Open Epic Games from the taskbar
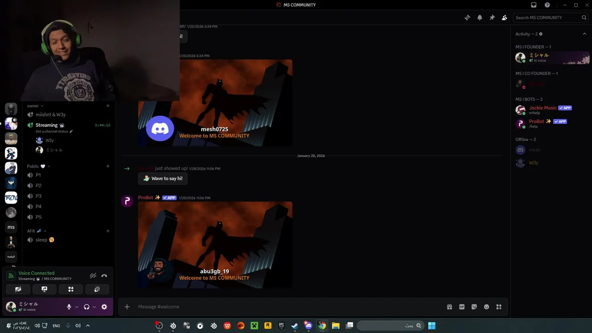The image size is (592, 333). 281,326
